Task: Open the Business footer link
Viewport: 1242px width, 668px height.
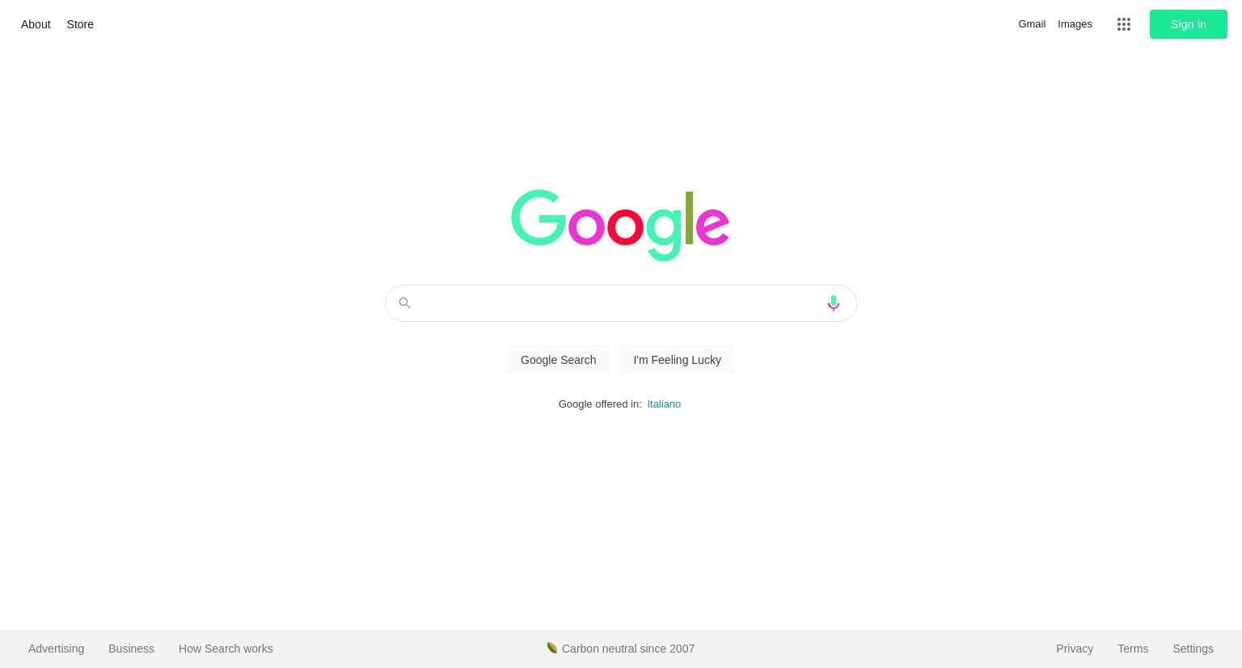Action: click(x=131, y=649)
